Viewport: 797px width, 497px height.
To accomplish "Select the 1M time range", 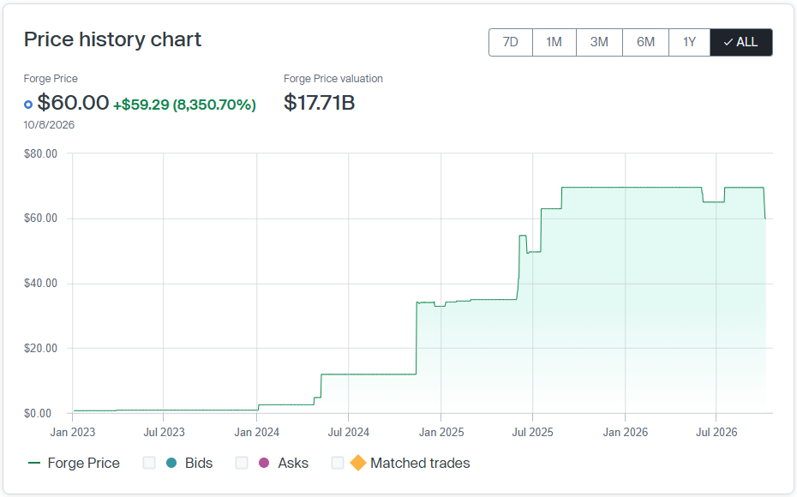I will (554, 42).
